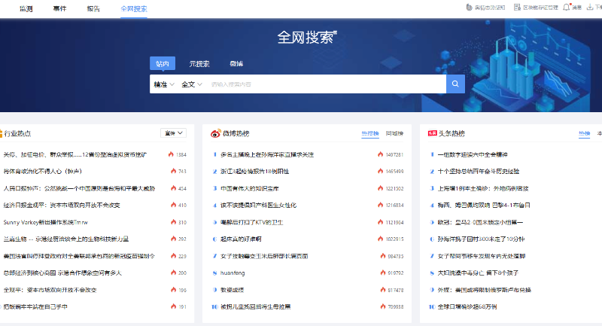The height and width of the screenshot is (326, 602).
Task: Click the icon left of 行业热点 title
Action: tap(1, 134)
